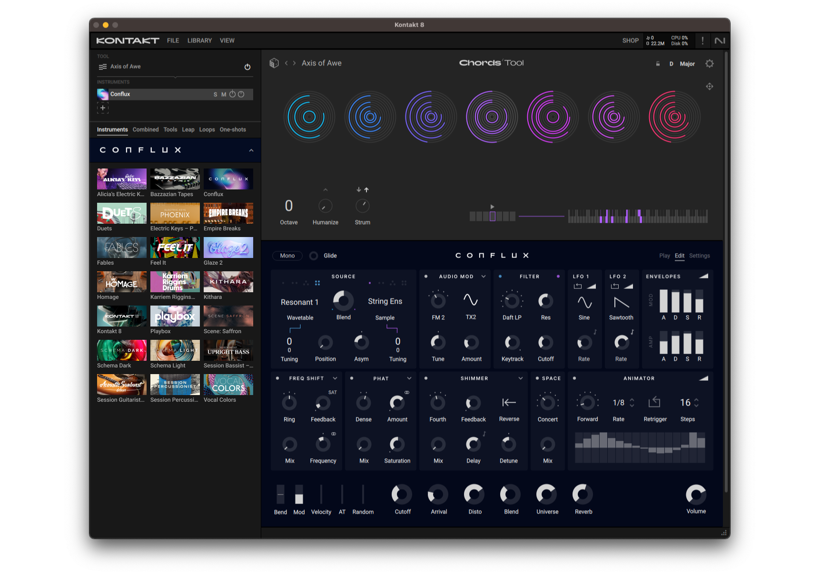The height and width of the screenshot is (574, 820).
Task: Click the chord target crosshair icon
Action: click(x=710, y=87)
